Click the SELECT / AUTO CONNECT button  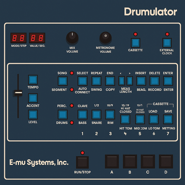pos(82,81)
